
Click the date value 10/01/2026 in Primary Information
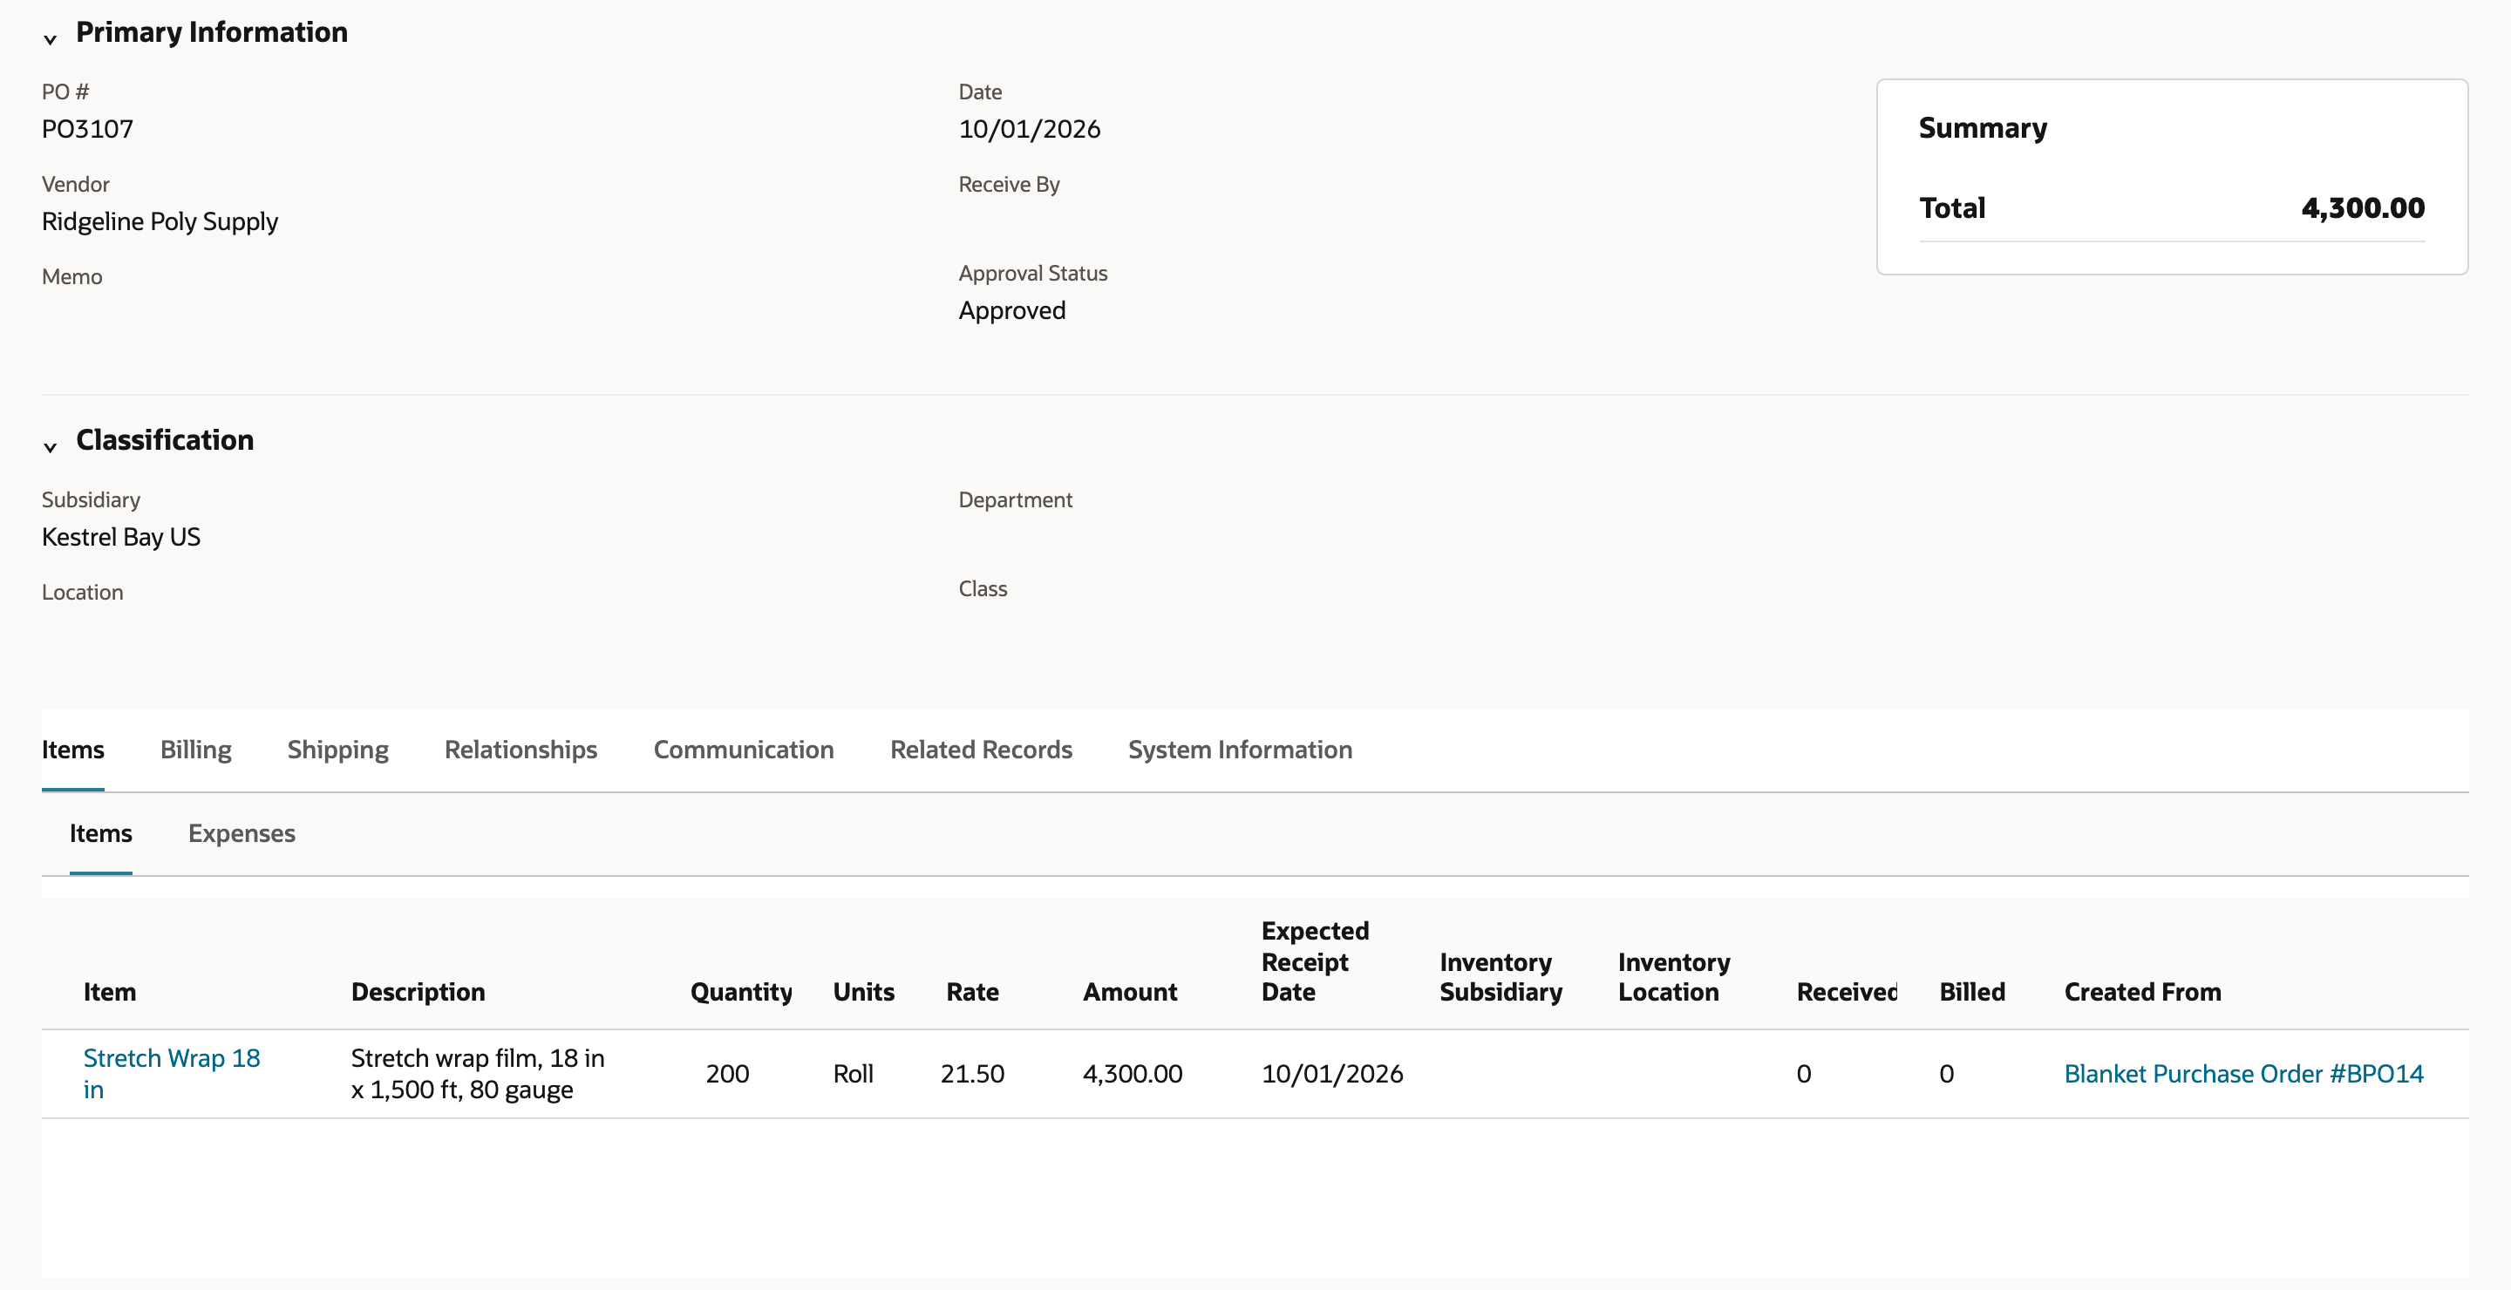pos(1030,129)
